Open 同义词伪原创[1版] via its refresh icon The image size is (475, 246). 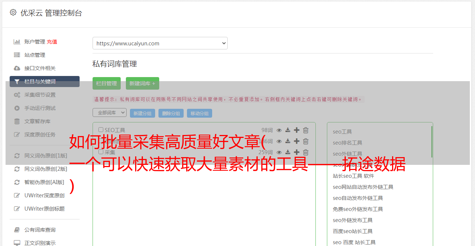[17, 156]
